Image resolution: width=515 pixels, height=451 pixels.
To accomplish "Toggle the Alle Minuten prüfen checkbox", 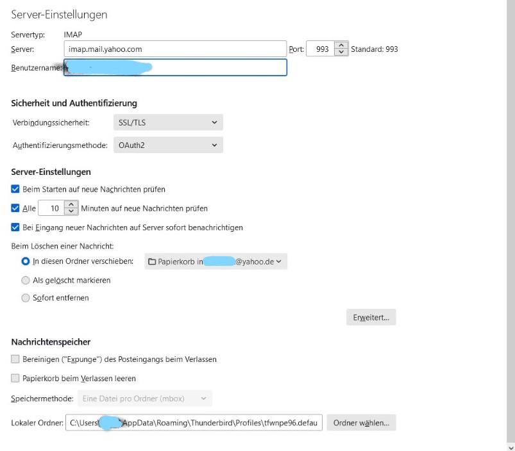I will click(16, 208).
